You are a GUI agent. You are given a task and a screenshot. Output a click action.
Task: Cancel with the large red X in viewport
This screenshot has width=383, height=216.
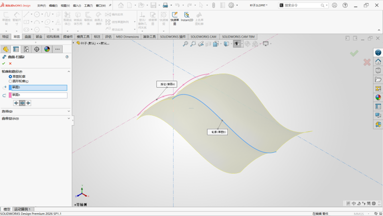click(367, 62)
